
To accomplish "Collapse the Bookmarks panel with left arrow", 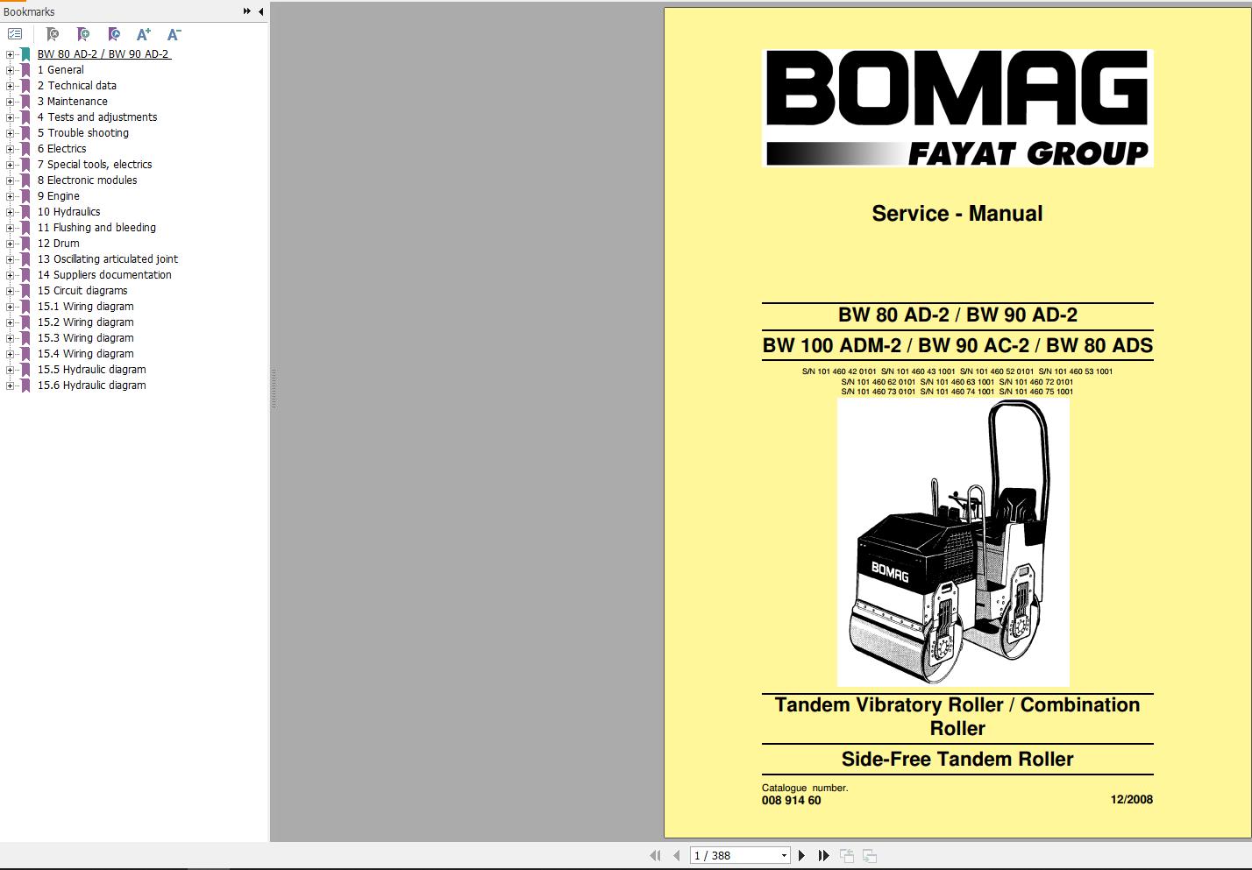I will pos(260,11).
